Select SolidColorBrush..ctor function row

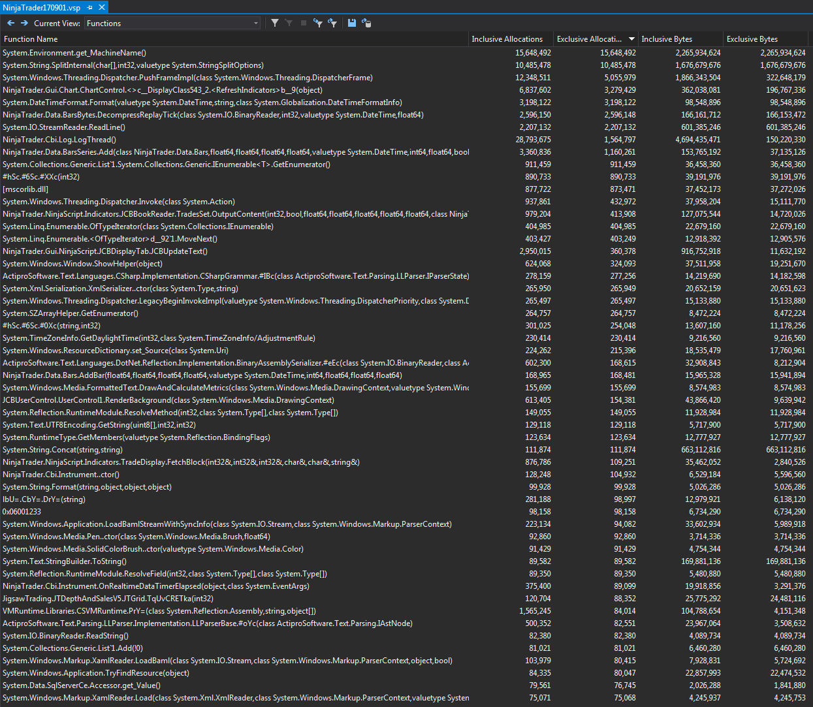pos(405,549)
